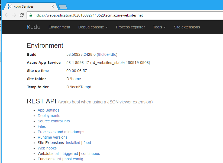Select the Kudu Services browser tab
223x163 pixels.
pos(31,6)
